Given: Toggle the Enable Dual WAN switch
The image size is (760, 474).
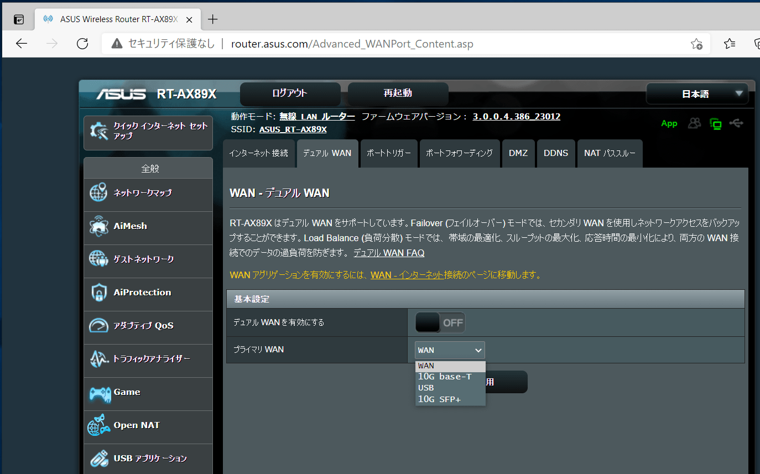Looking at the screenshot, I should [x=440, y=322].
